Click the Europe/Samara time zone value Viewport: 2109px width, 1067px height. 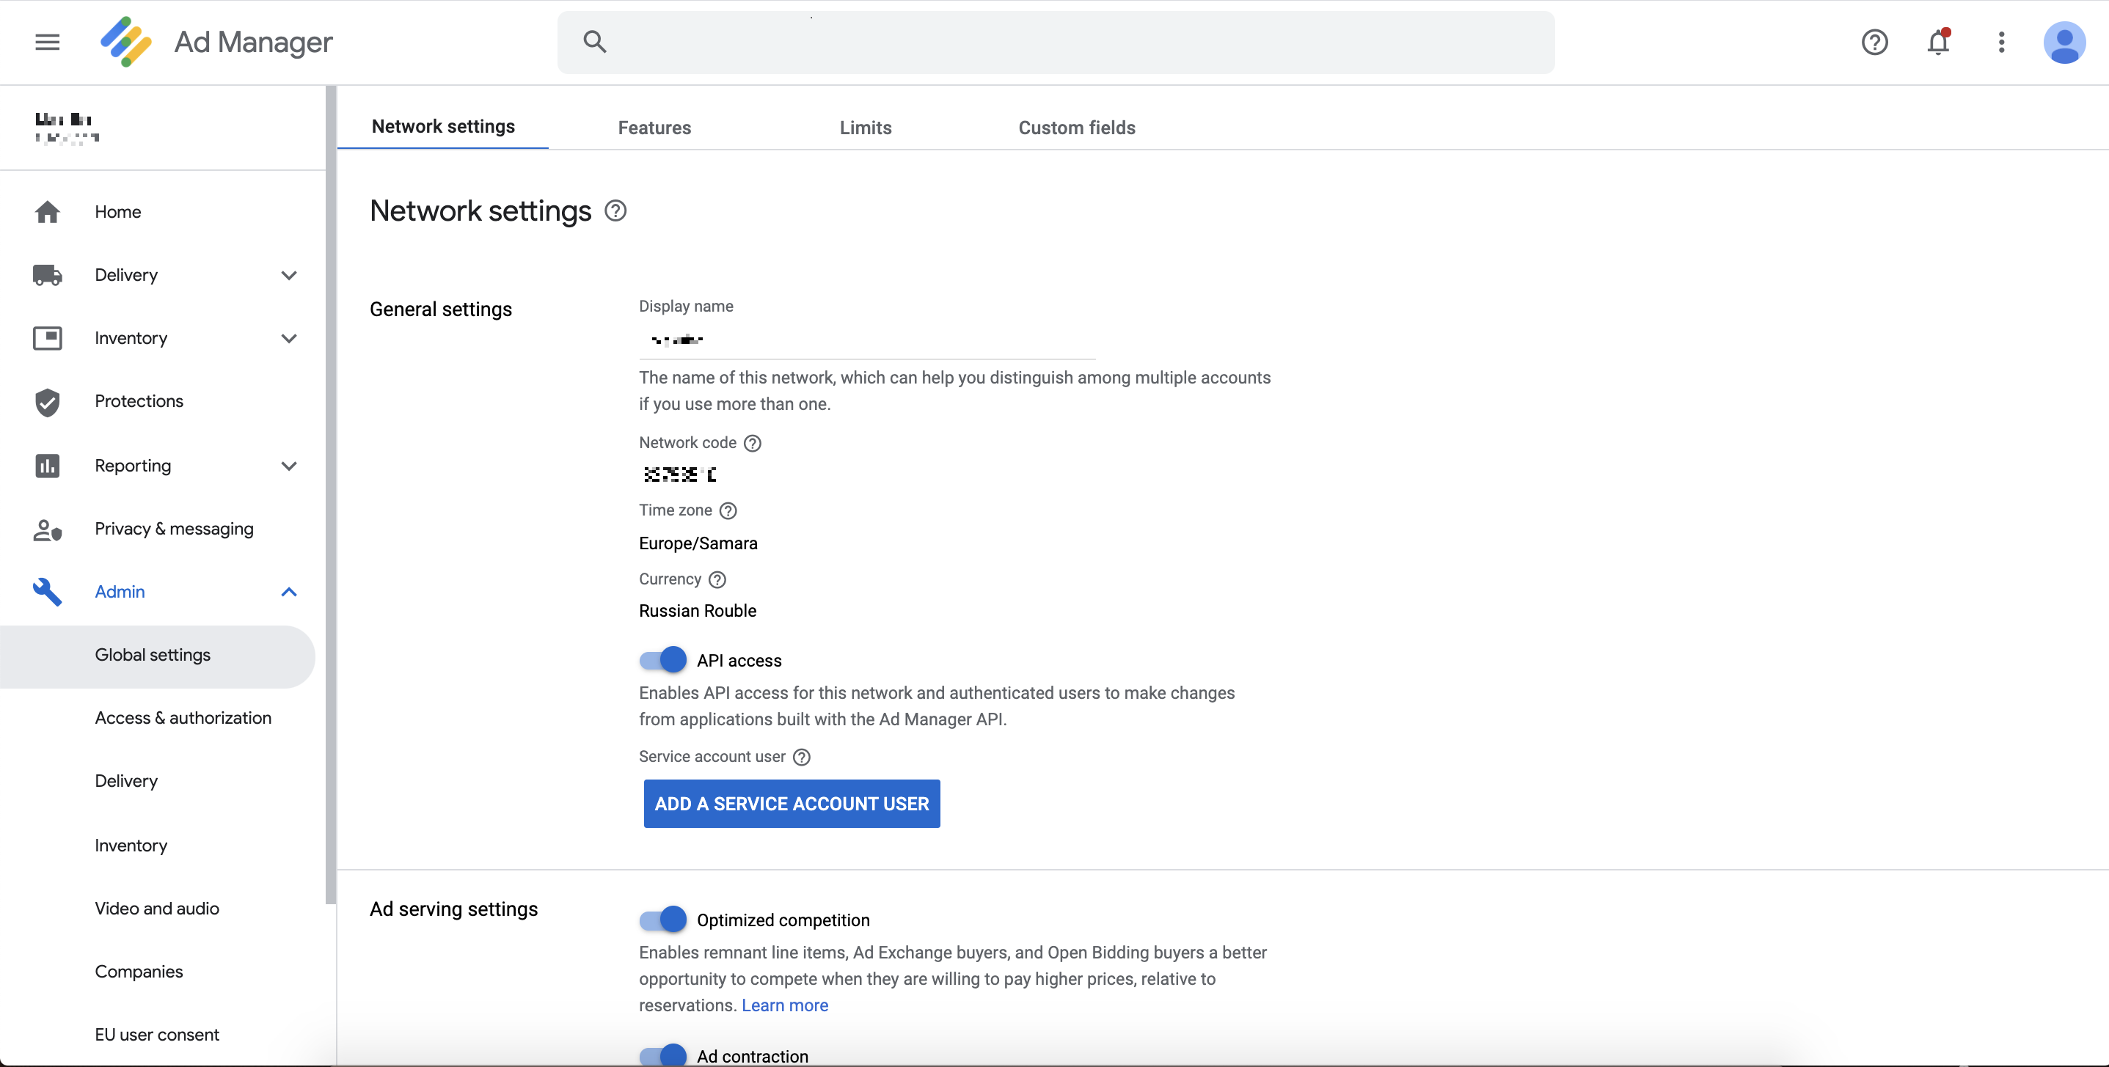[x=698, y=543]
